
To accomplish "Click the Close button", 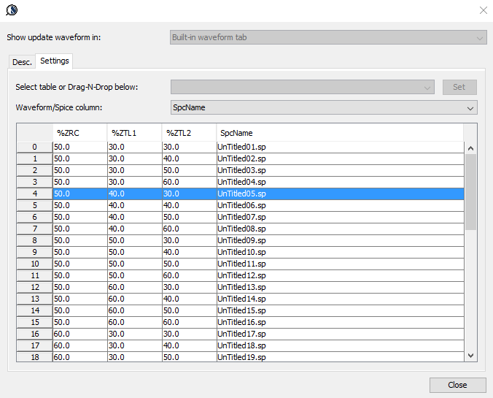I will (x=457, y=385).
